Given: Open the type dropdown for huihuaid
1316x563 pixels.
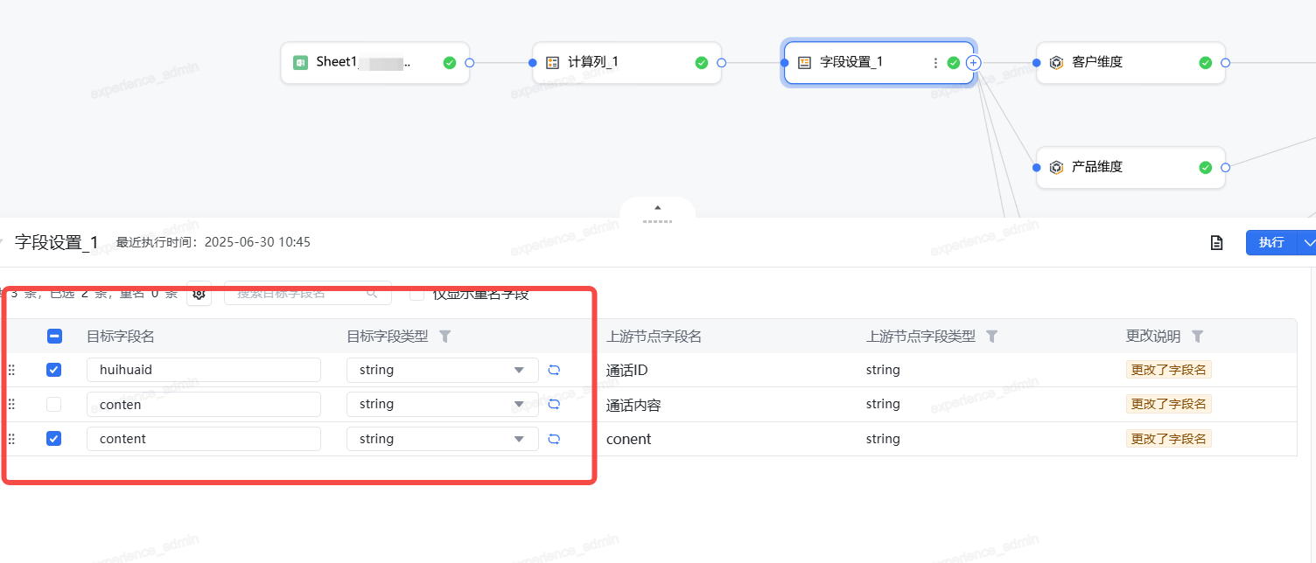Looking at the screenshot, I should [x=442, y=370].
